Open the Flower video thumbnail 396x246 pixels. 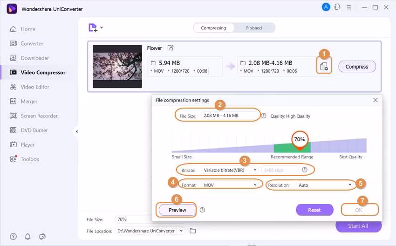coord(117,67)
